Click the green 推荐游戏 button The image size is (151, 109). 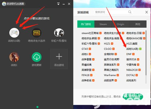point(133,97)
